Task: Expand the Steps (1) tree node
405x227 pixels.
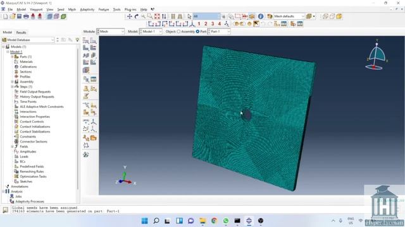Action: pyautogui.click(x=12, y=87)
